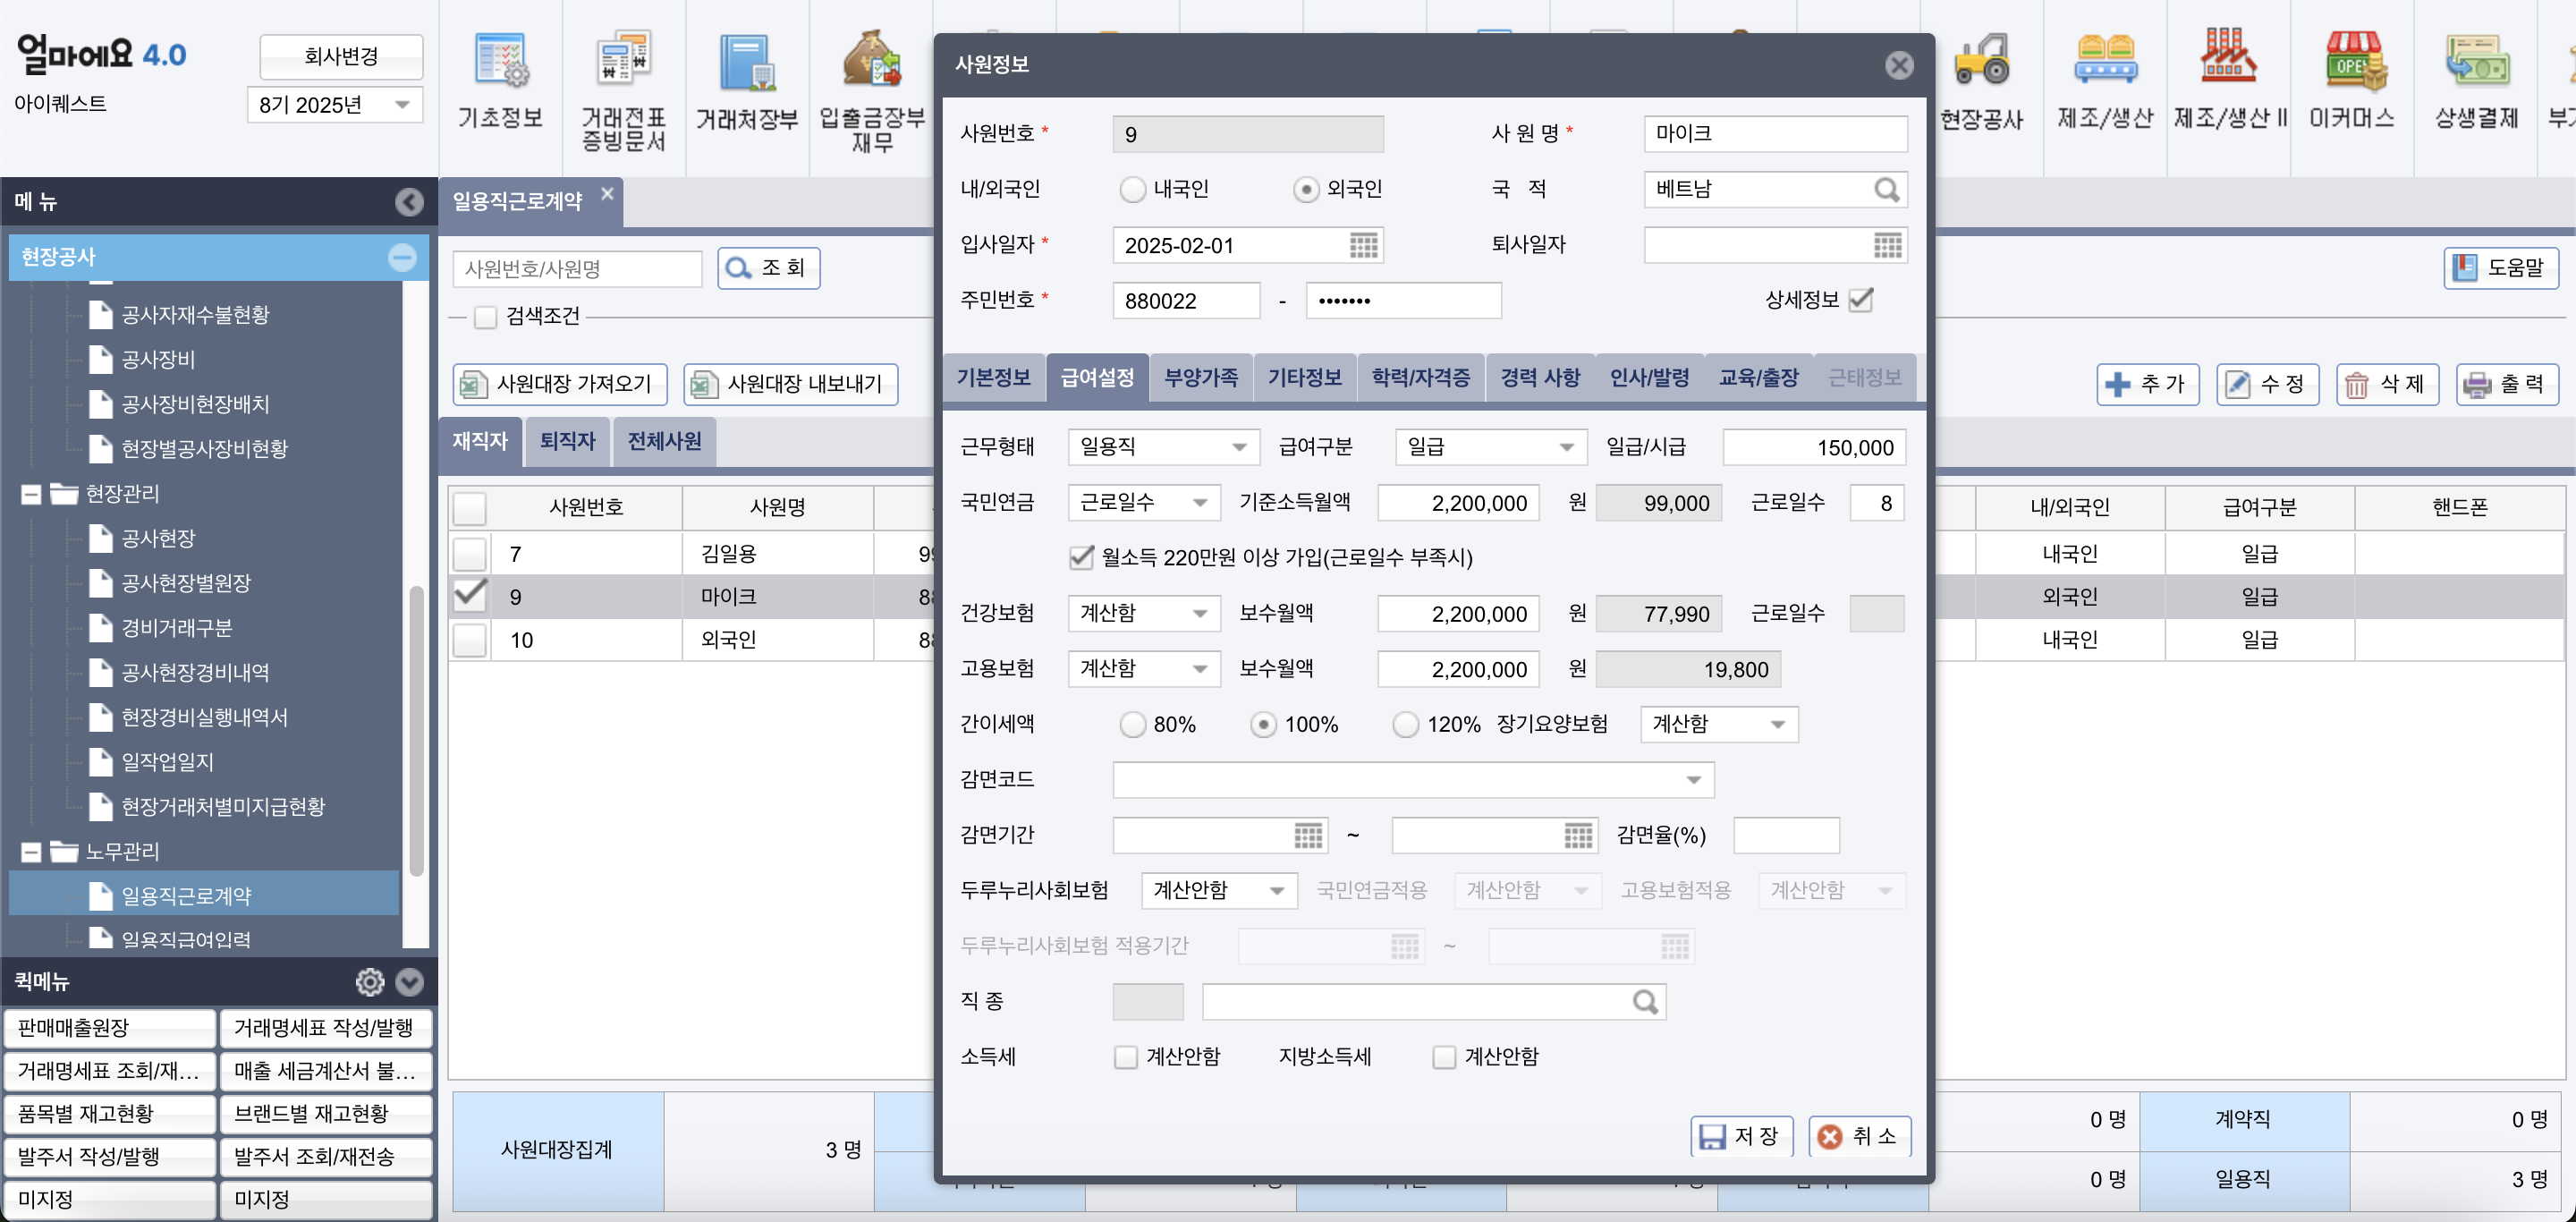Click the 사원대장 내보내기 button
2576x1222 pixels.
pyautogui.click(x=790, y=384)
